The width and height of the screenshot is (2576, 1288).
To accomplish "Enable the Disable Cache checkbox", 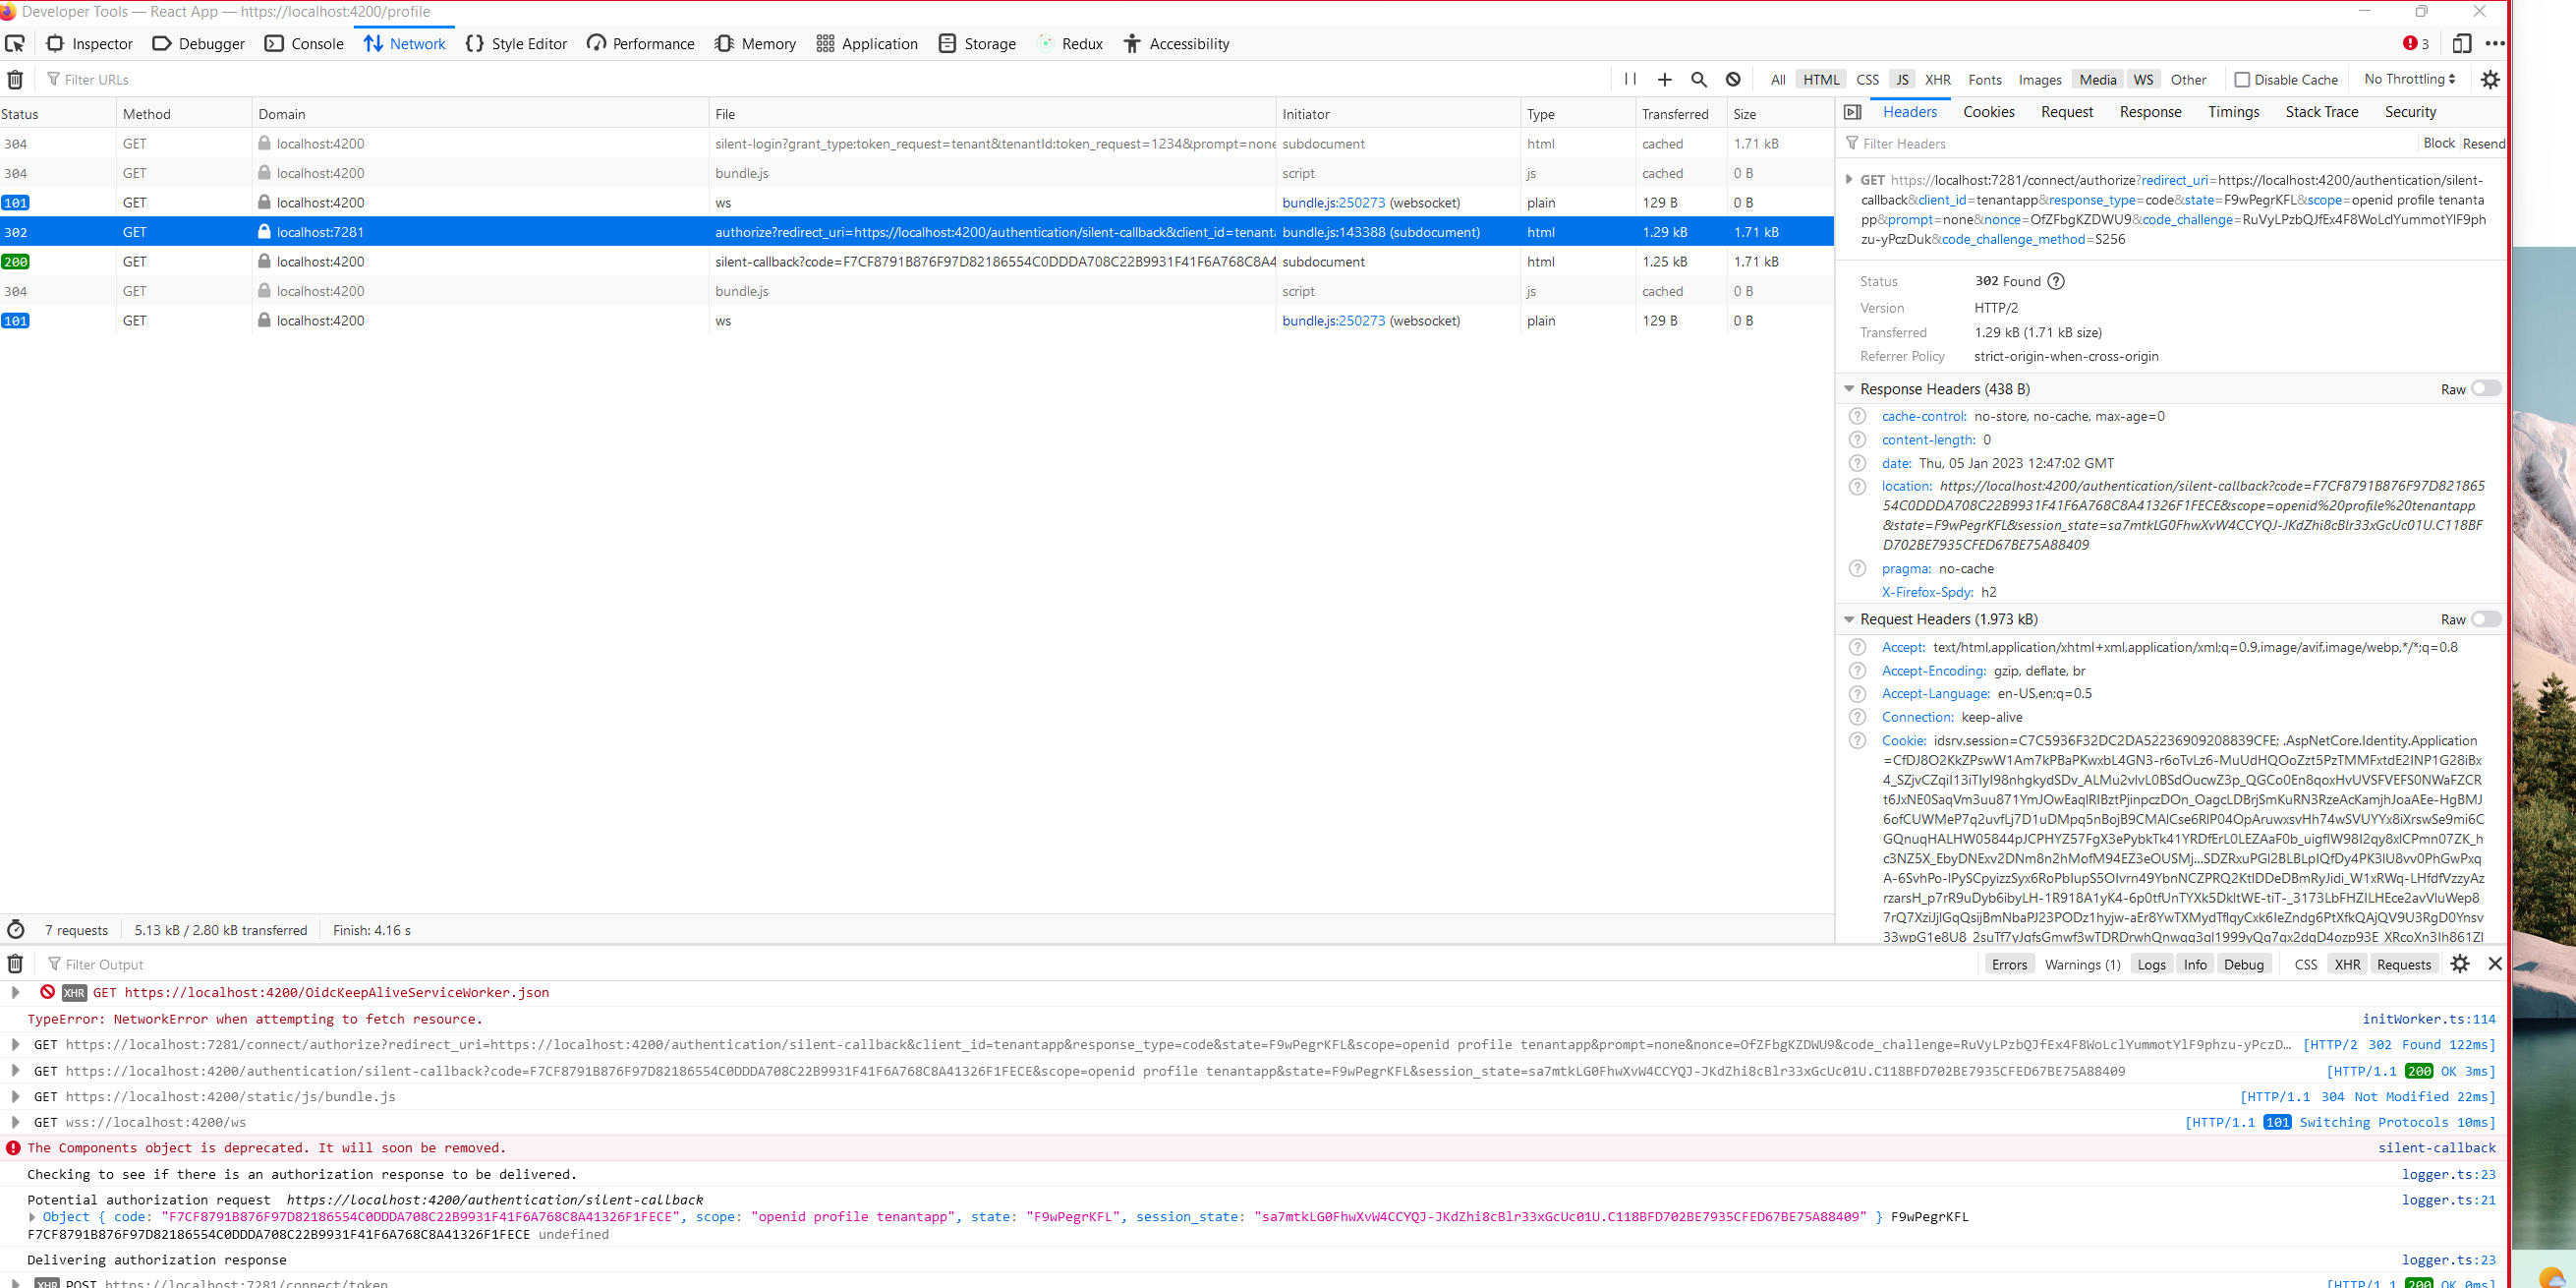I will [2243, 79].
